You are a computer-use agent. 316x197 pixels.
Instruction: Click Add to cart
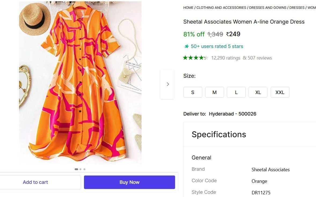35,182
